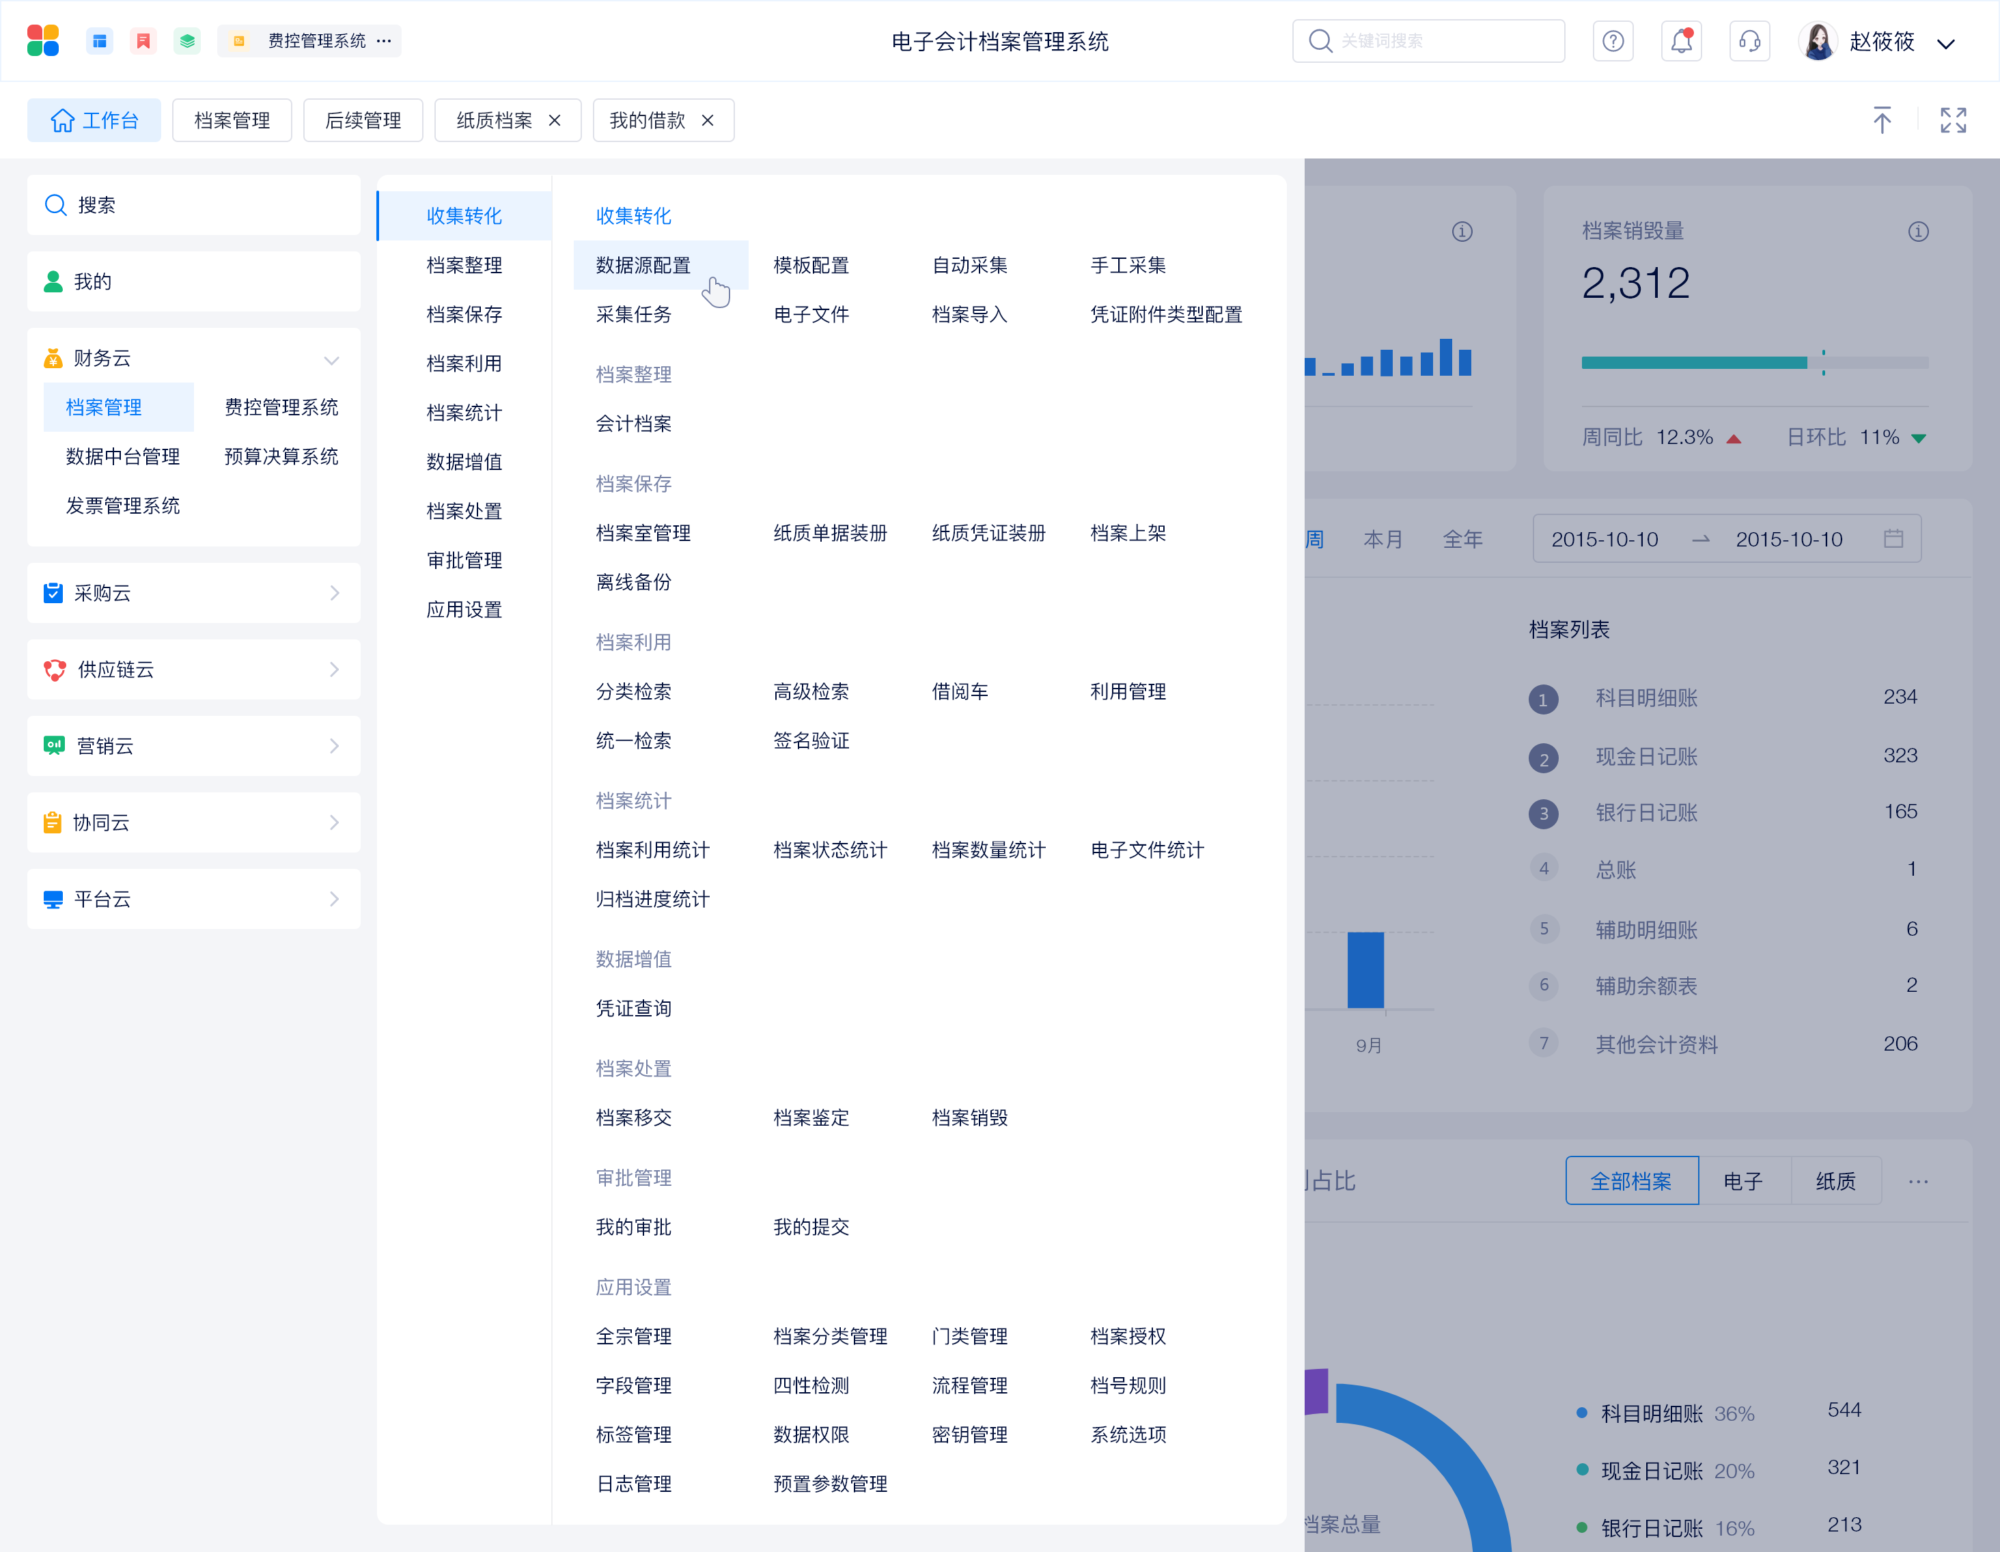This screenshot has width=2000, height=1552.
Task: Expand the 供应链云 chevron
Action: pos(334,669)
